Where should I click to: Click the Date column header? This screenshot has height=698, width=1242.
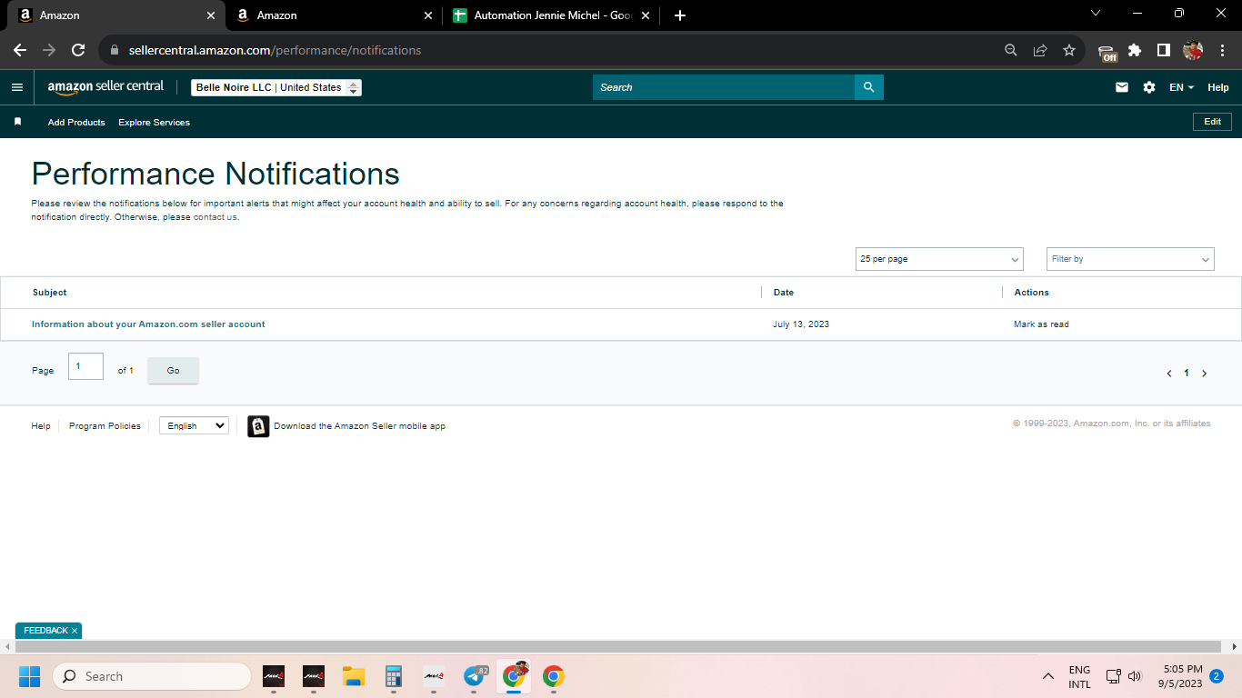tap(784, 293)
